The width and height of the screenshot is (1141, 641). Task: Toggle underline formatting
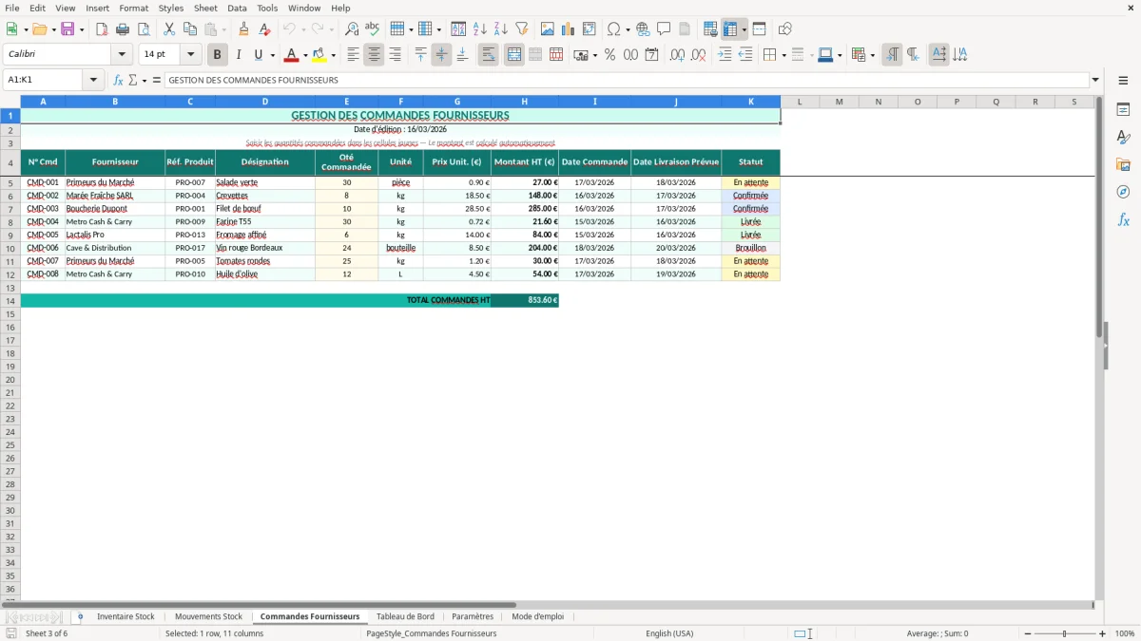point(258,55)
